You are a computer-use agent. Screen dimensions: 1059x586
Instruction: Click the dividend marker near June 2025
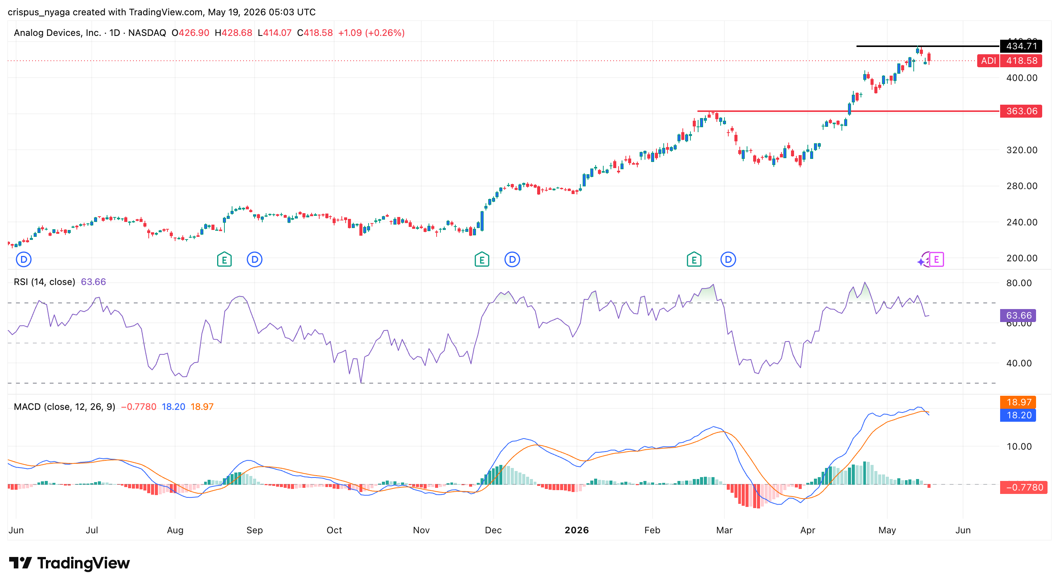(x=23, y=259)
